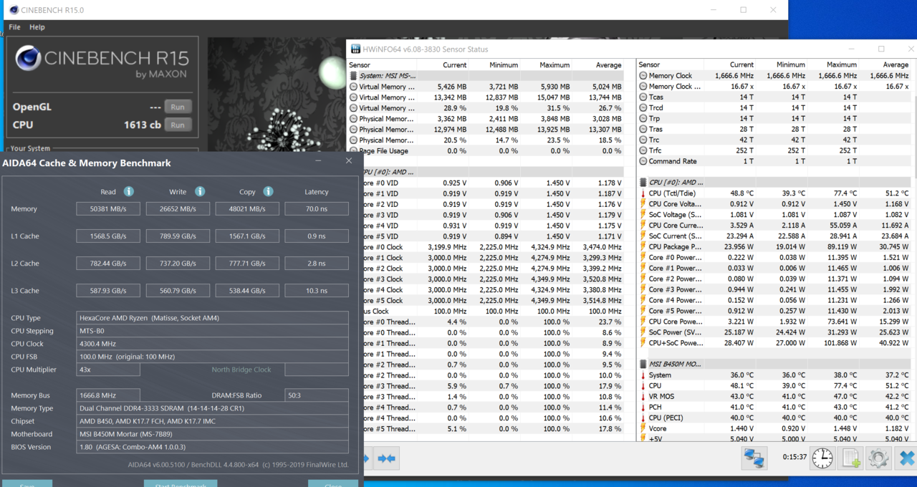The height and width of the screenshot is (487, 917).
Task: Click the Memory Read value 50381 MB/s
Action: 108,208
